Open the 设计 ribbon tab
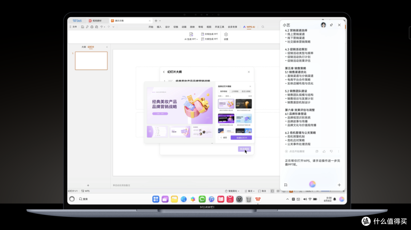This screenshot has height=230, width=411. (x=167, y=27)
